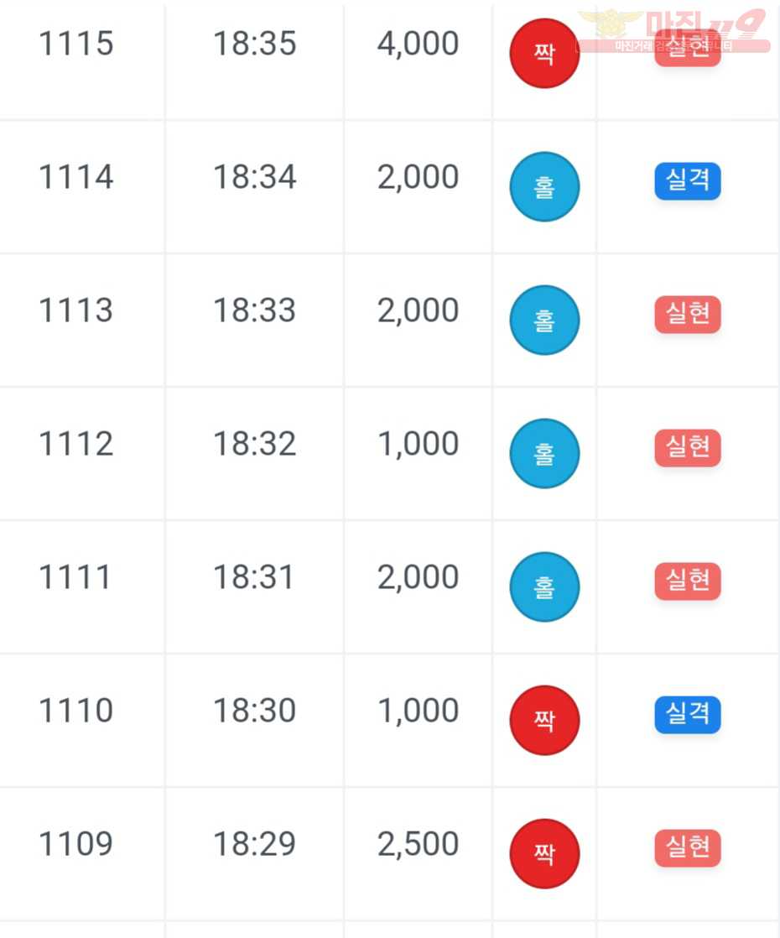The width and height of the screenshot is (780, 938).
Task: Click the 실현 badge in row 1111
Action: 687,581
